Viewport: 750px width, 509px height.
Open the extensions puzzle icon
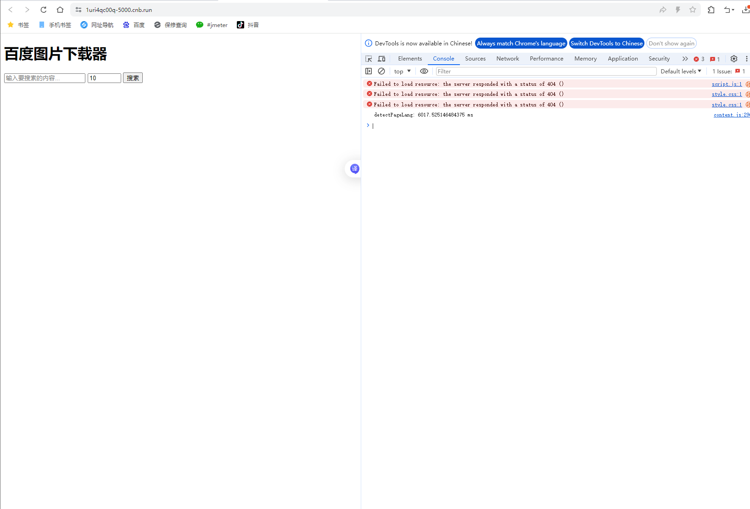coord(711,10)
